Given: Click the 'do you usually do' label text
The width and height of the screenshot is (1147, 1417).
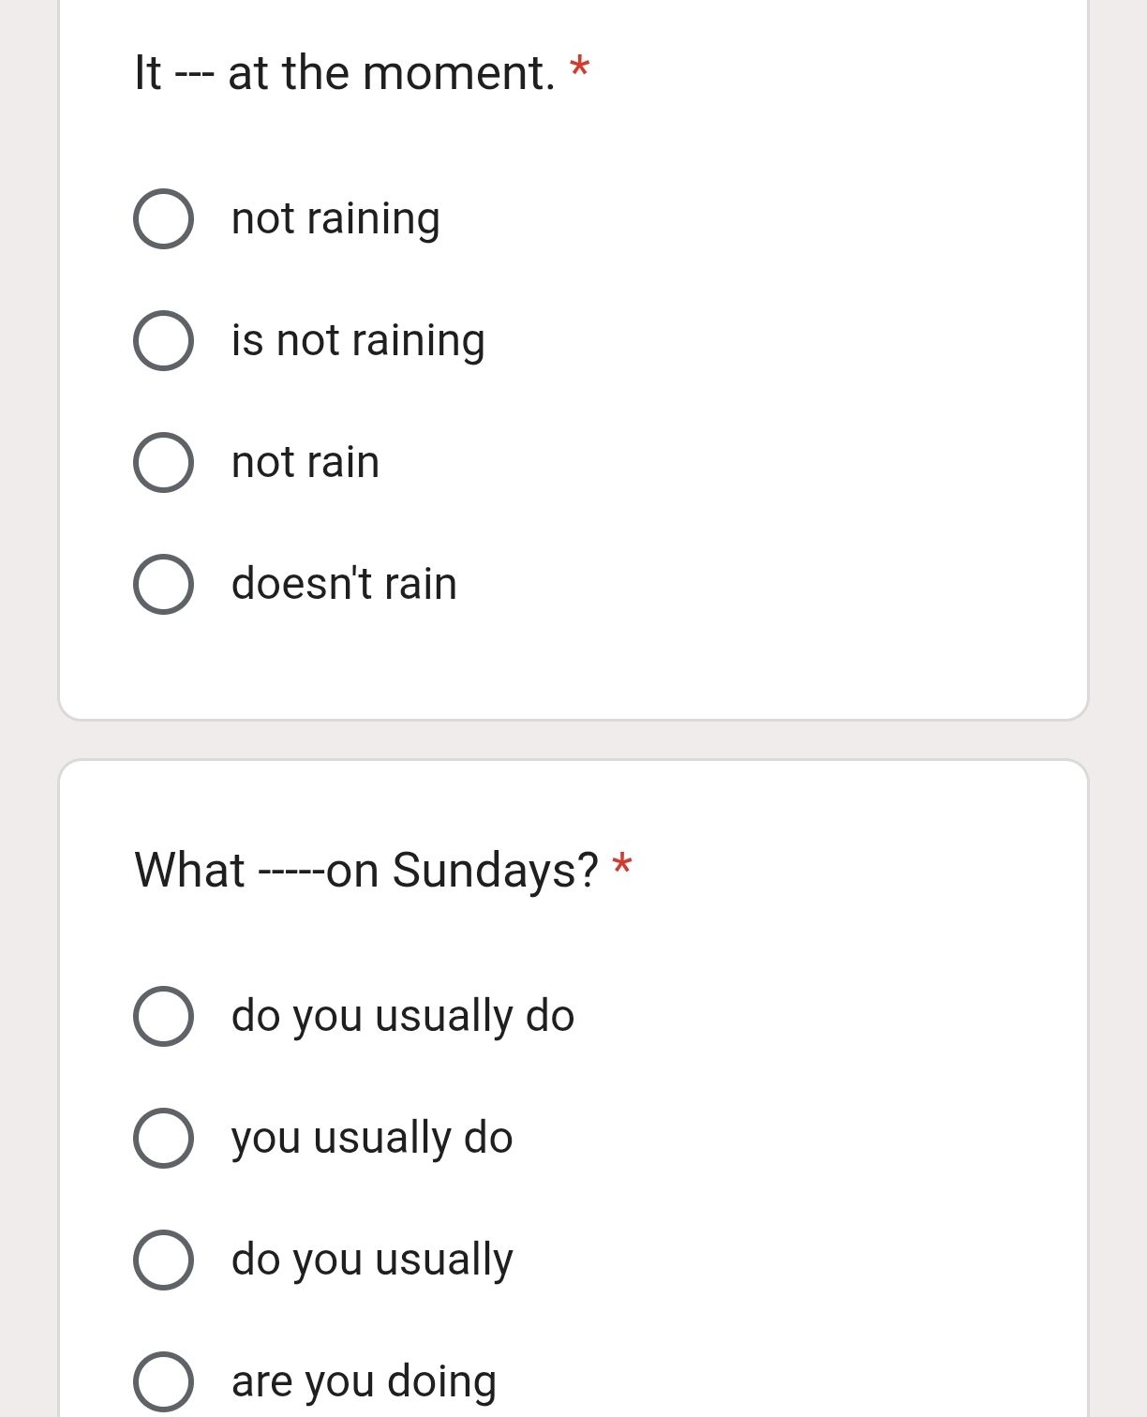Looking at the screenshot, I should click(403, 1016).
